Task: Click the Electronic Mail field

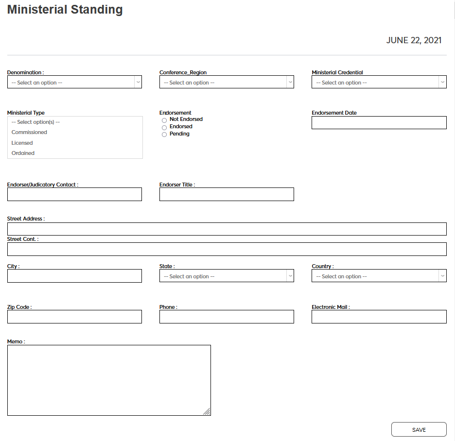Action: [379, 317]
